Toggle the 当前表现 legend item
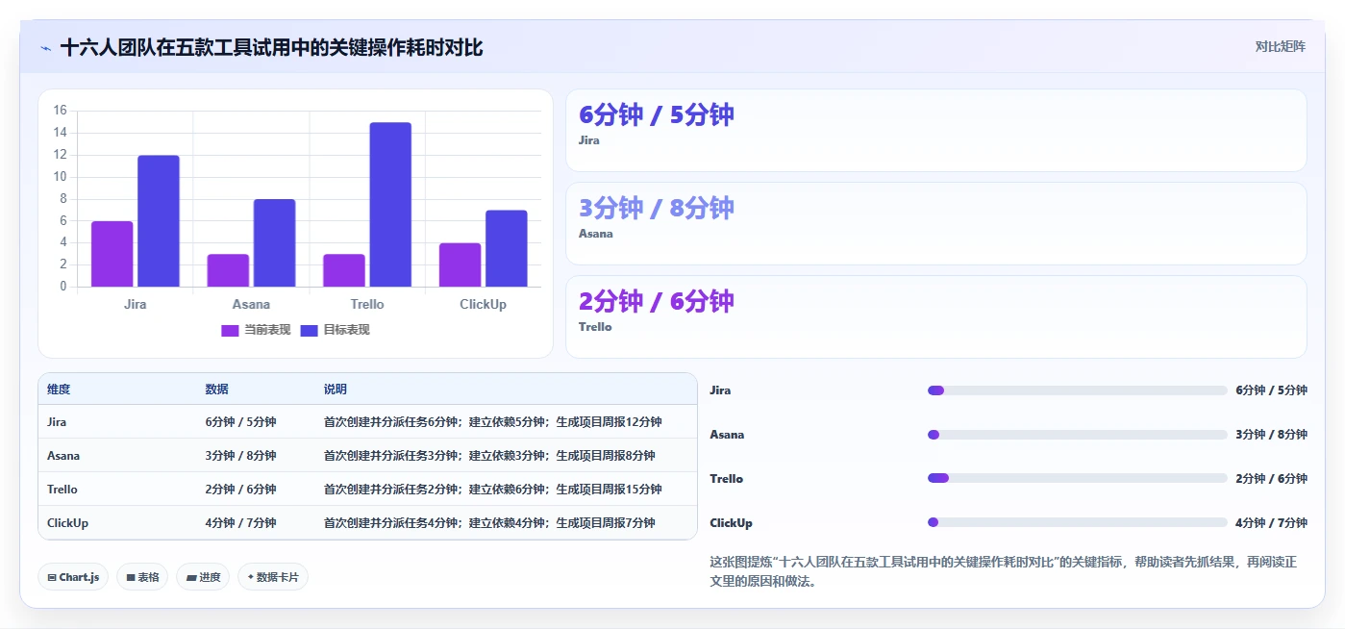Image resolution: width=1345 pixels, height=629 pixels. click(x=256, y=330)
